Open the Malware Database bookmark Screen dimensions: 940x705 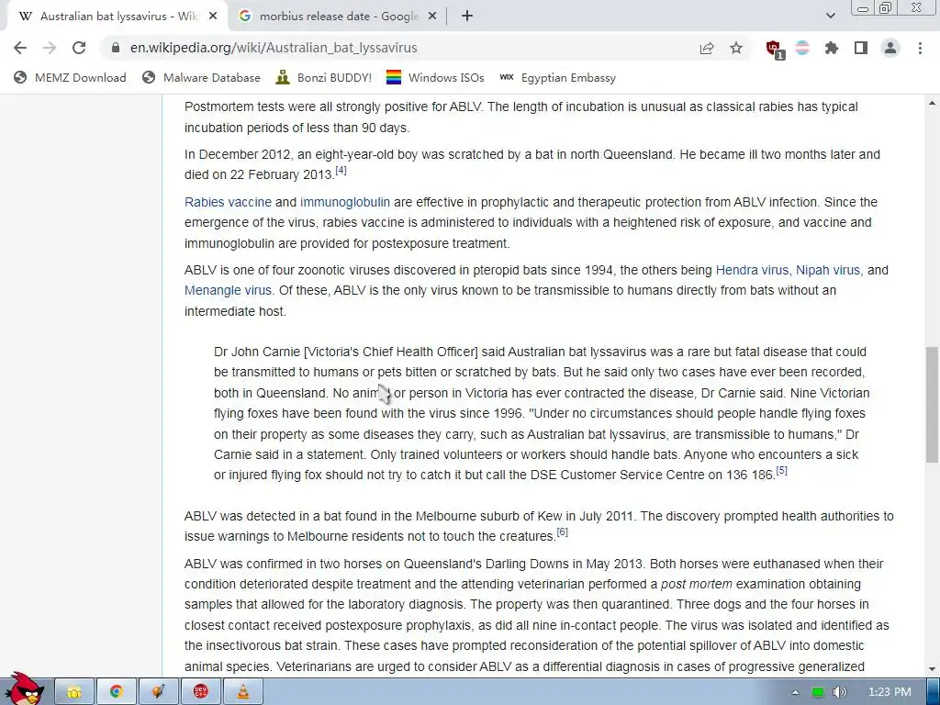pyautogui.click(x=201, y=78)
